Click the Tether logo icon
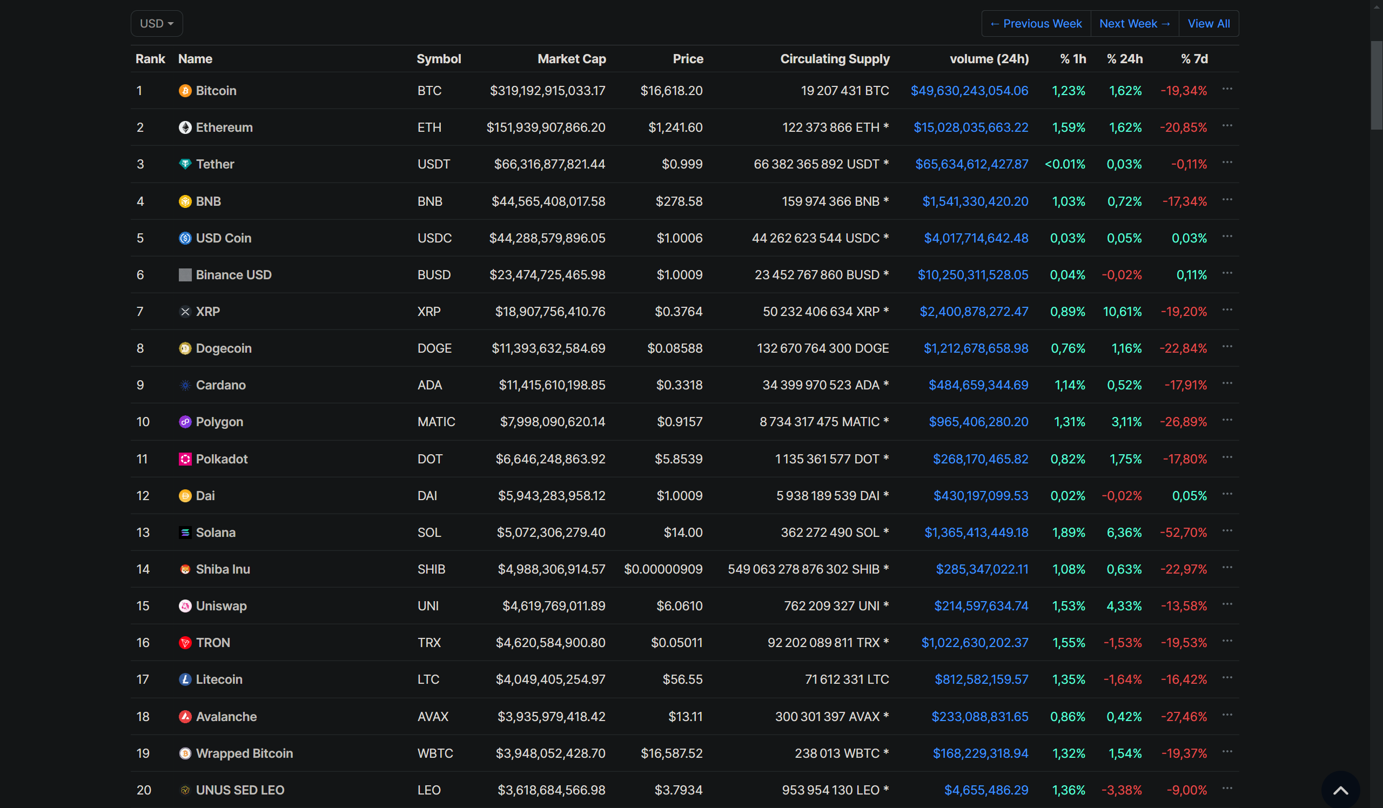Screen dimensions: 1383x808 click(x=185, y=164)
